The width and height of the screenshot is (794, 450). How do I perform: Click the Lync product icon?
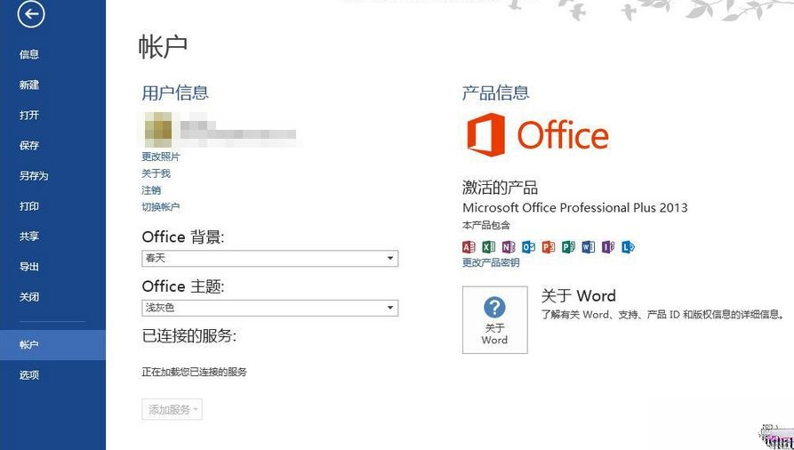tap(628, 247)
